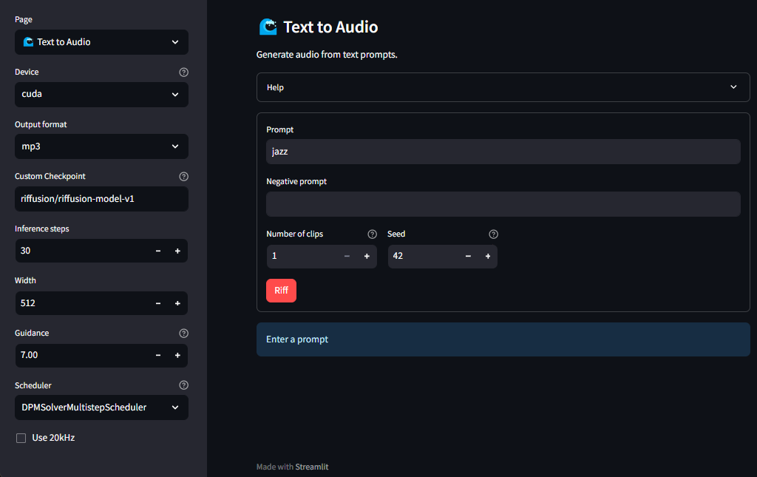Click the 'Enter a prompt' info message
757x477 pixels.
tap(503, 339)
